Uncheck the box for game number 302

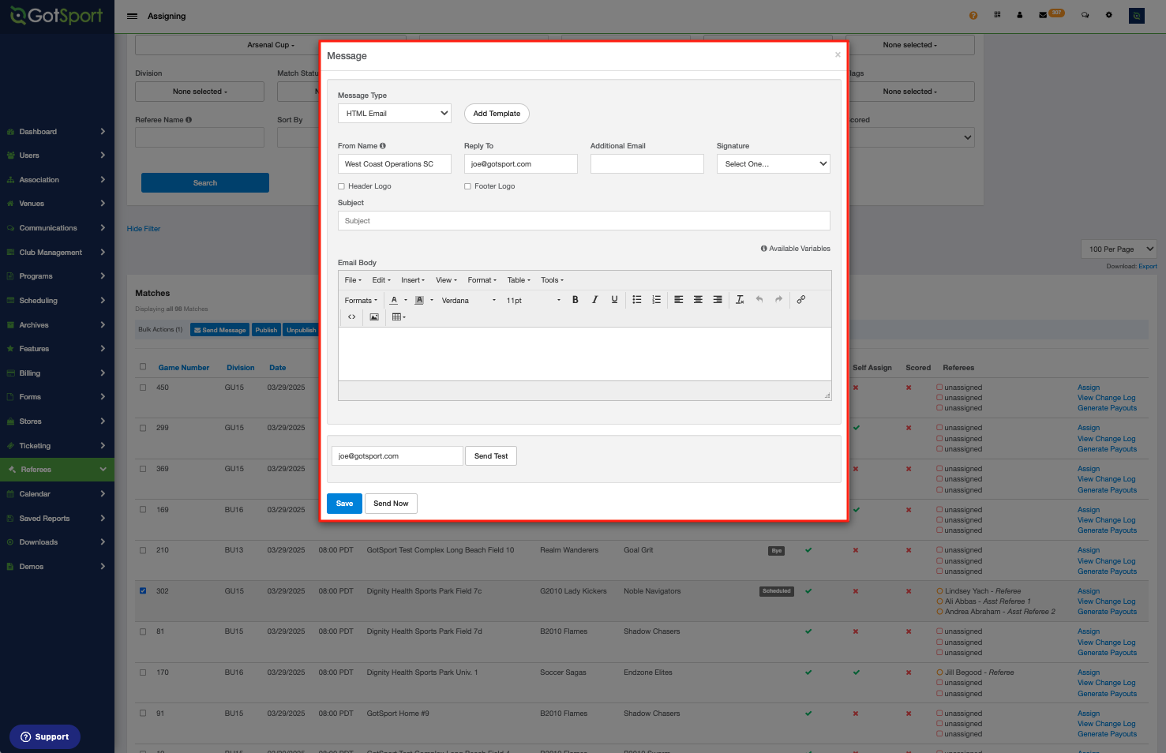point(143,590)
